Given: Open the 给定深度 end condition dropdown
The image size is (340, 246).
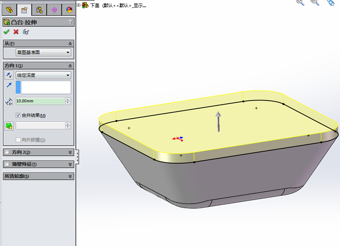Looking at the screenshot, I should 43,75.
